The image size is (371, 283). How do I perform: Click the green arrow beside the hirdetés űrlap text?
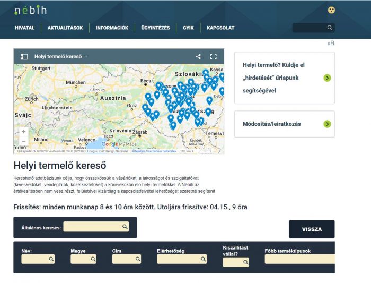[x=327, y=78]
